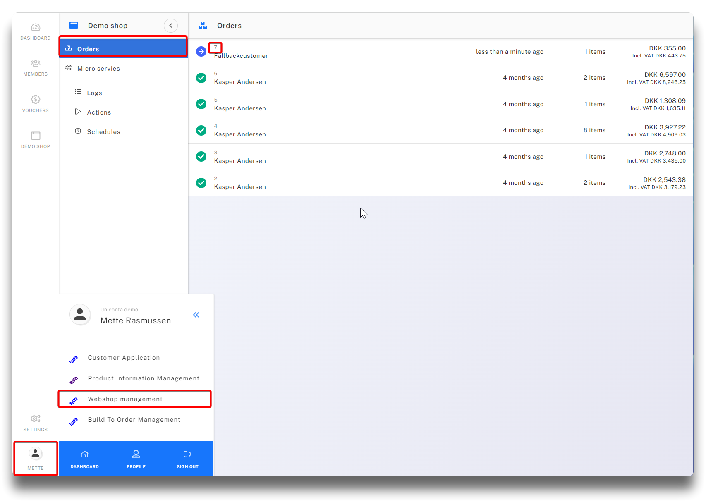Select Orders in the Demo shop menu
The width and height of the screenshot is (706, 502).
pyautogui.click(x=88, y=49)
